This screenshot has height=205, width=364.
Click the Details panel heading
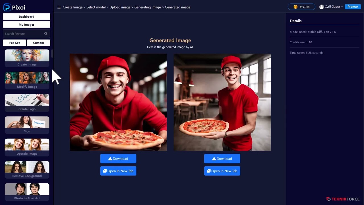pyautogui.click(x=296, y=21)
